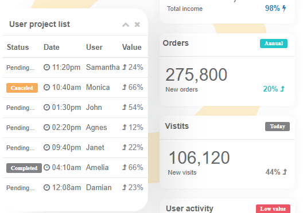Click the up arrow beside 44%
Screen dimensions: 303x213
pos(285,172)
